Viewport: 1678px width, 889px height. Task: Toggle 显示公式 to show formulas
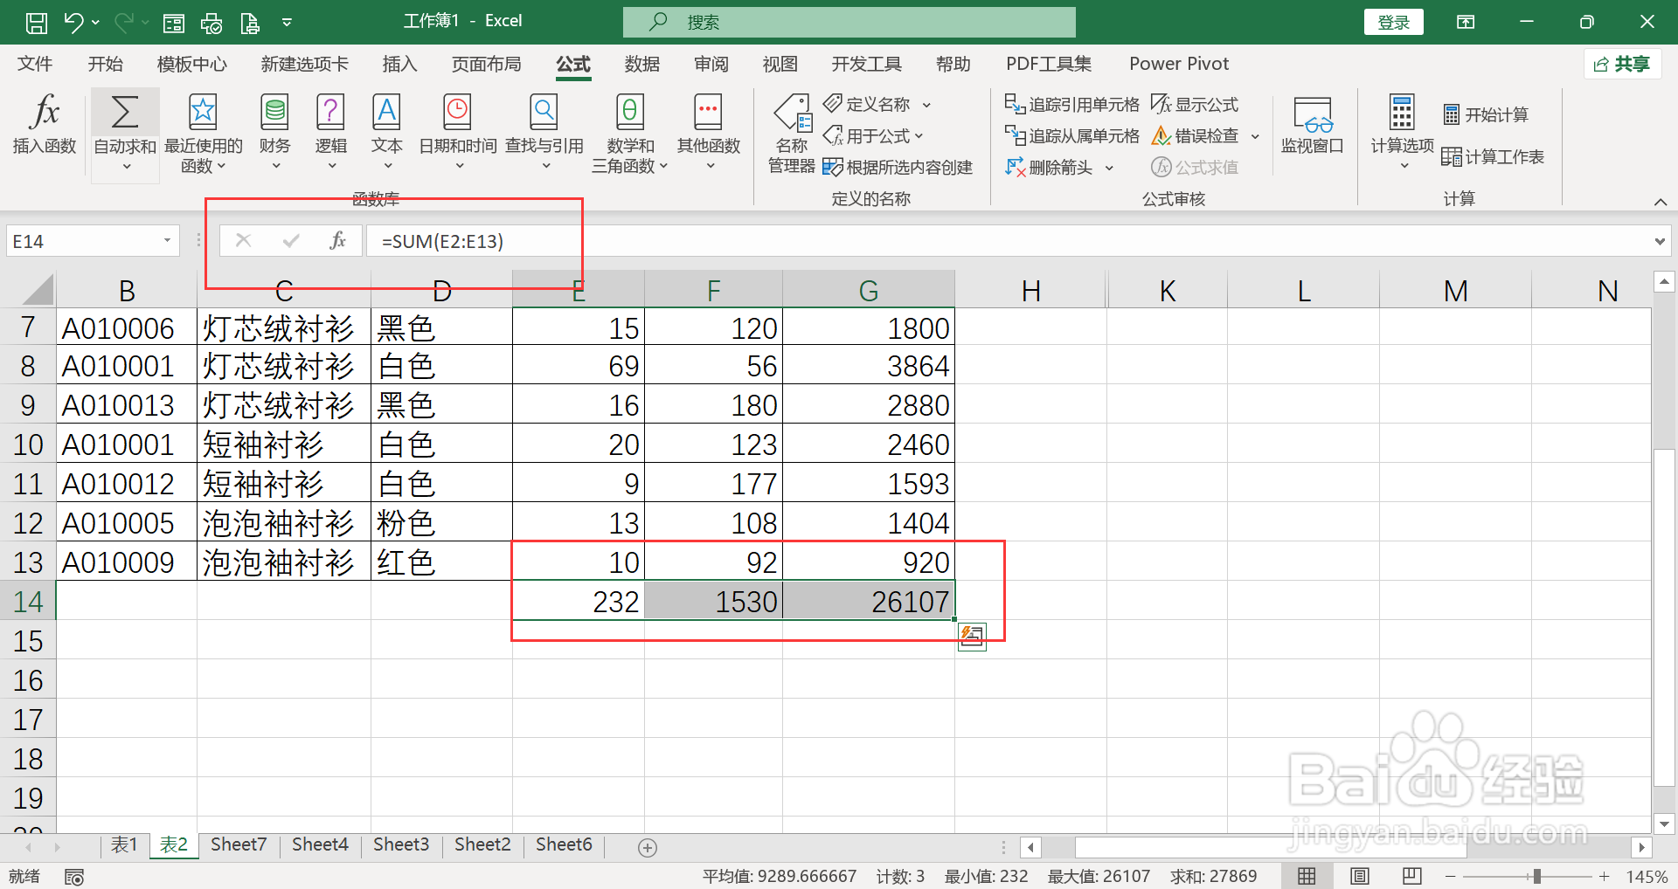1196,104
